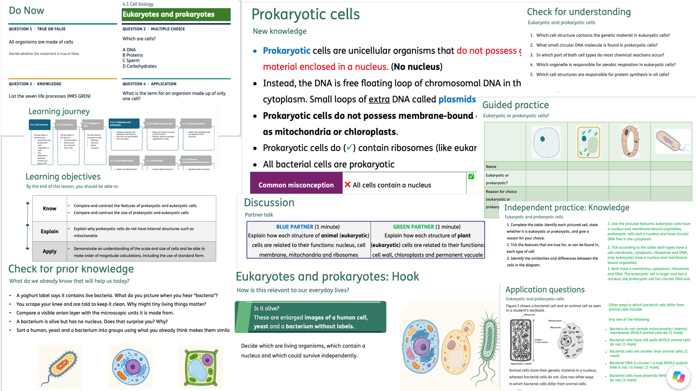Click the purple 'Common misconception' label
Screen dimensions: 696x391
point(296,185)
